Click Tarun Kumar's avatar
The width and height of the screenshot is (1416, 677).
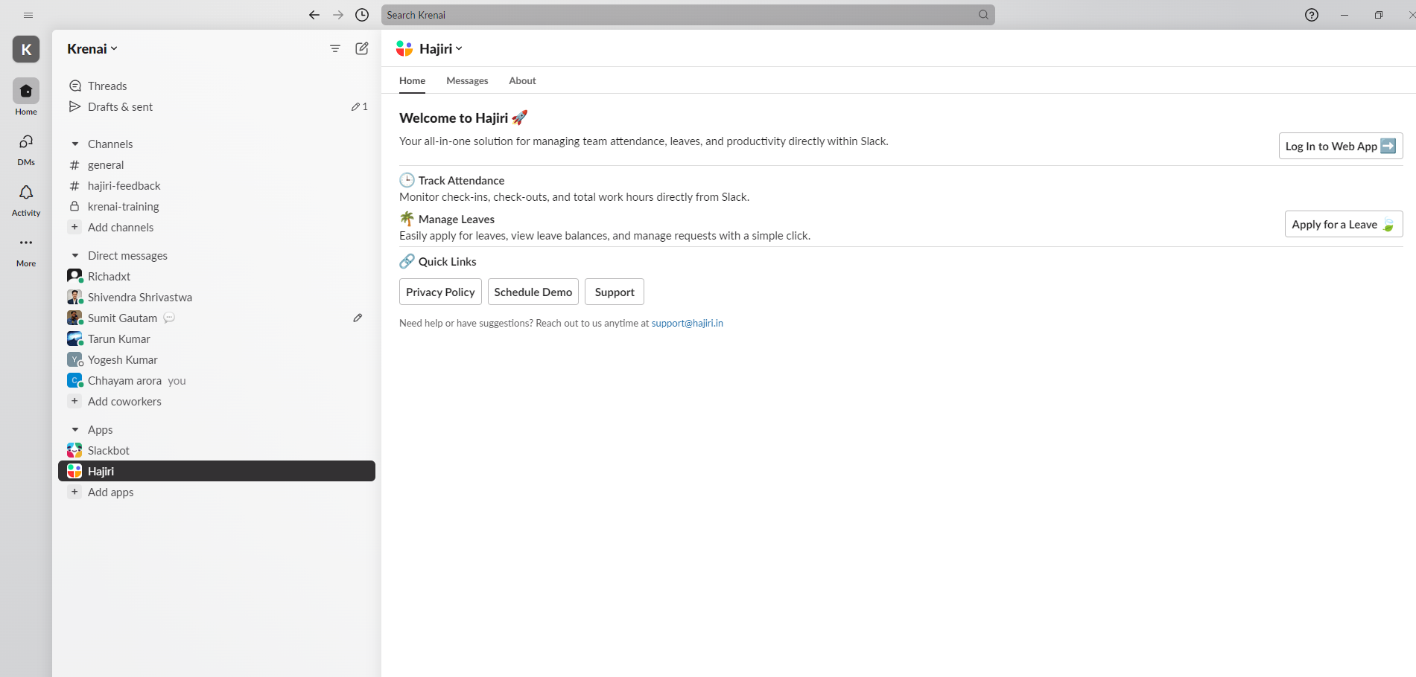click(74, 338)
